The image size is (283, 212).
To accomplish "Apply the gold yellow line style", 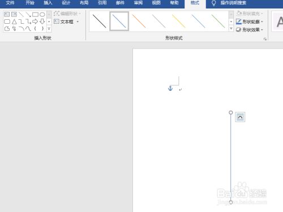I will (x=179, y=21).
